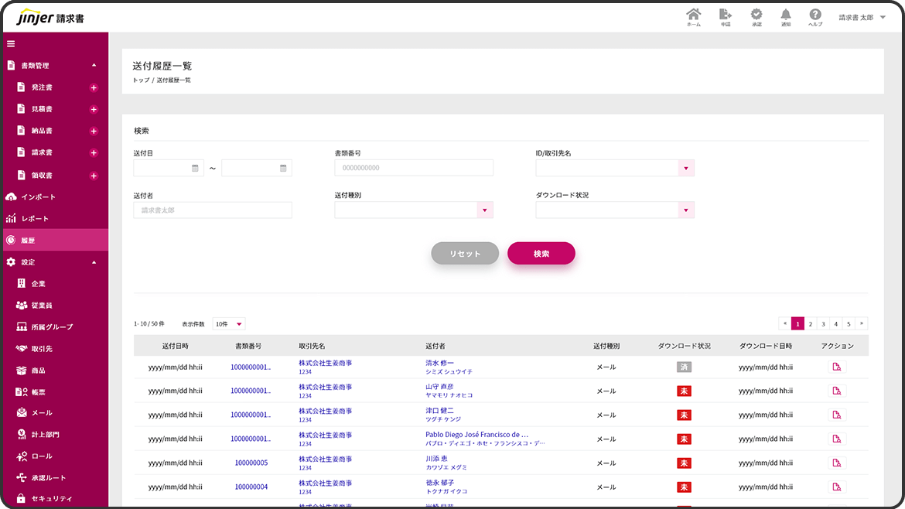Expand the ID/取引先名 dropdown
Image resolution: width=905 pixels, height=509 pixels.
point(685,168)
